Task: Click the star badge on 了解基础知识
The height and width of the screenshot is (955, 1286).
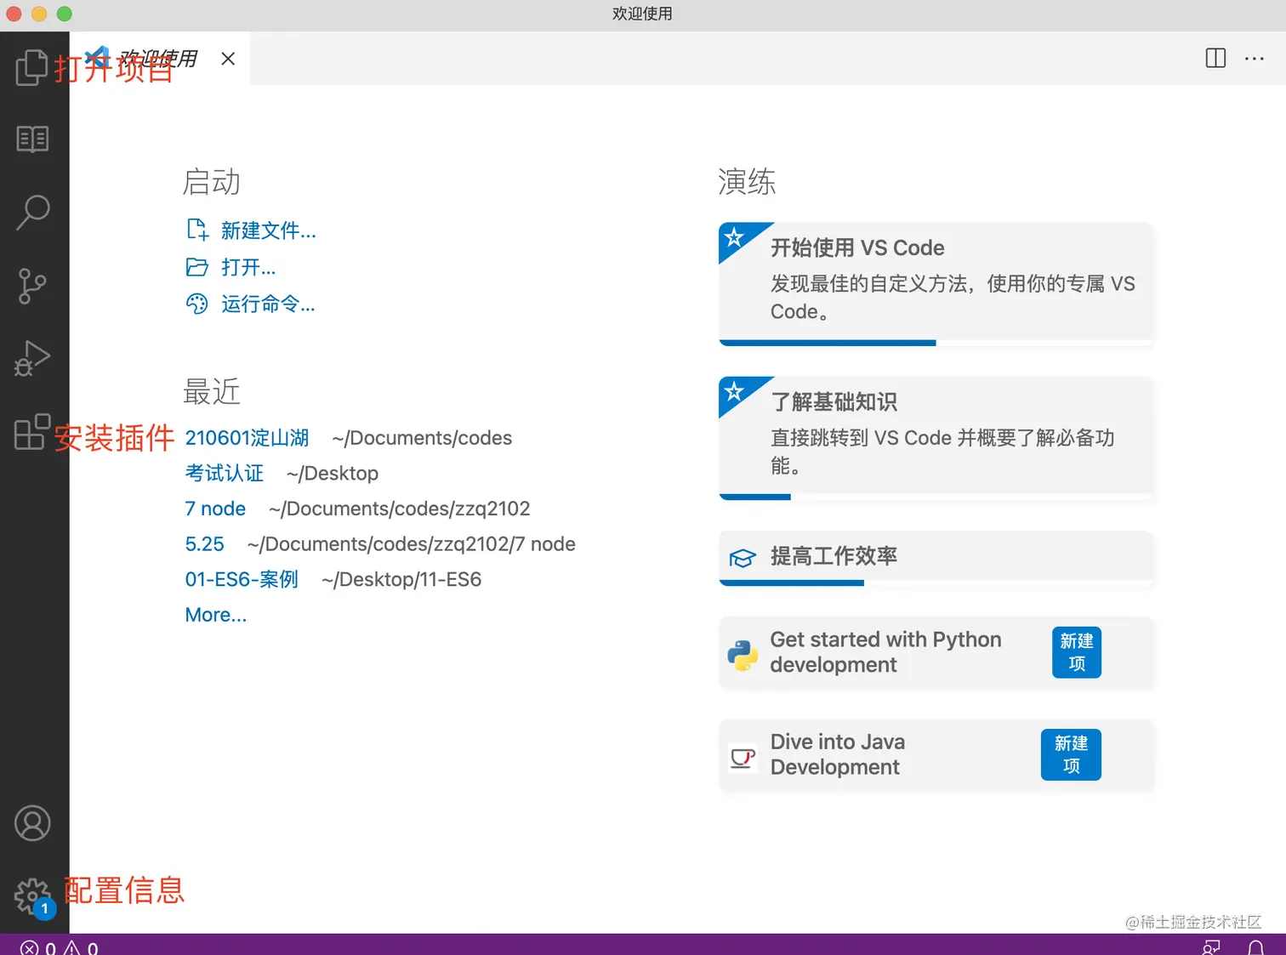Action: (734, 391)
